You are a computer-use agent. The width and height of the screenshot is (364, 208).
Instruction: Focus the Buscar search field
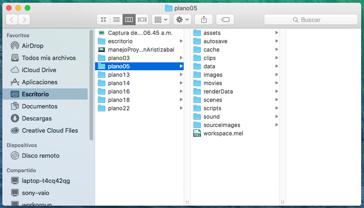click(311, 20)
